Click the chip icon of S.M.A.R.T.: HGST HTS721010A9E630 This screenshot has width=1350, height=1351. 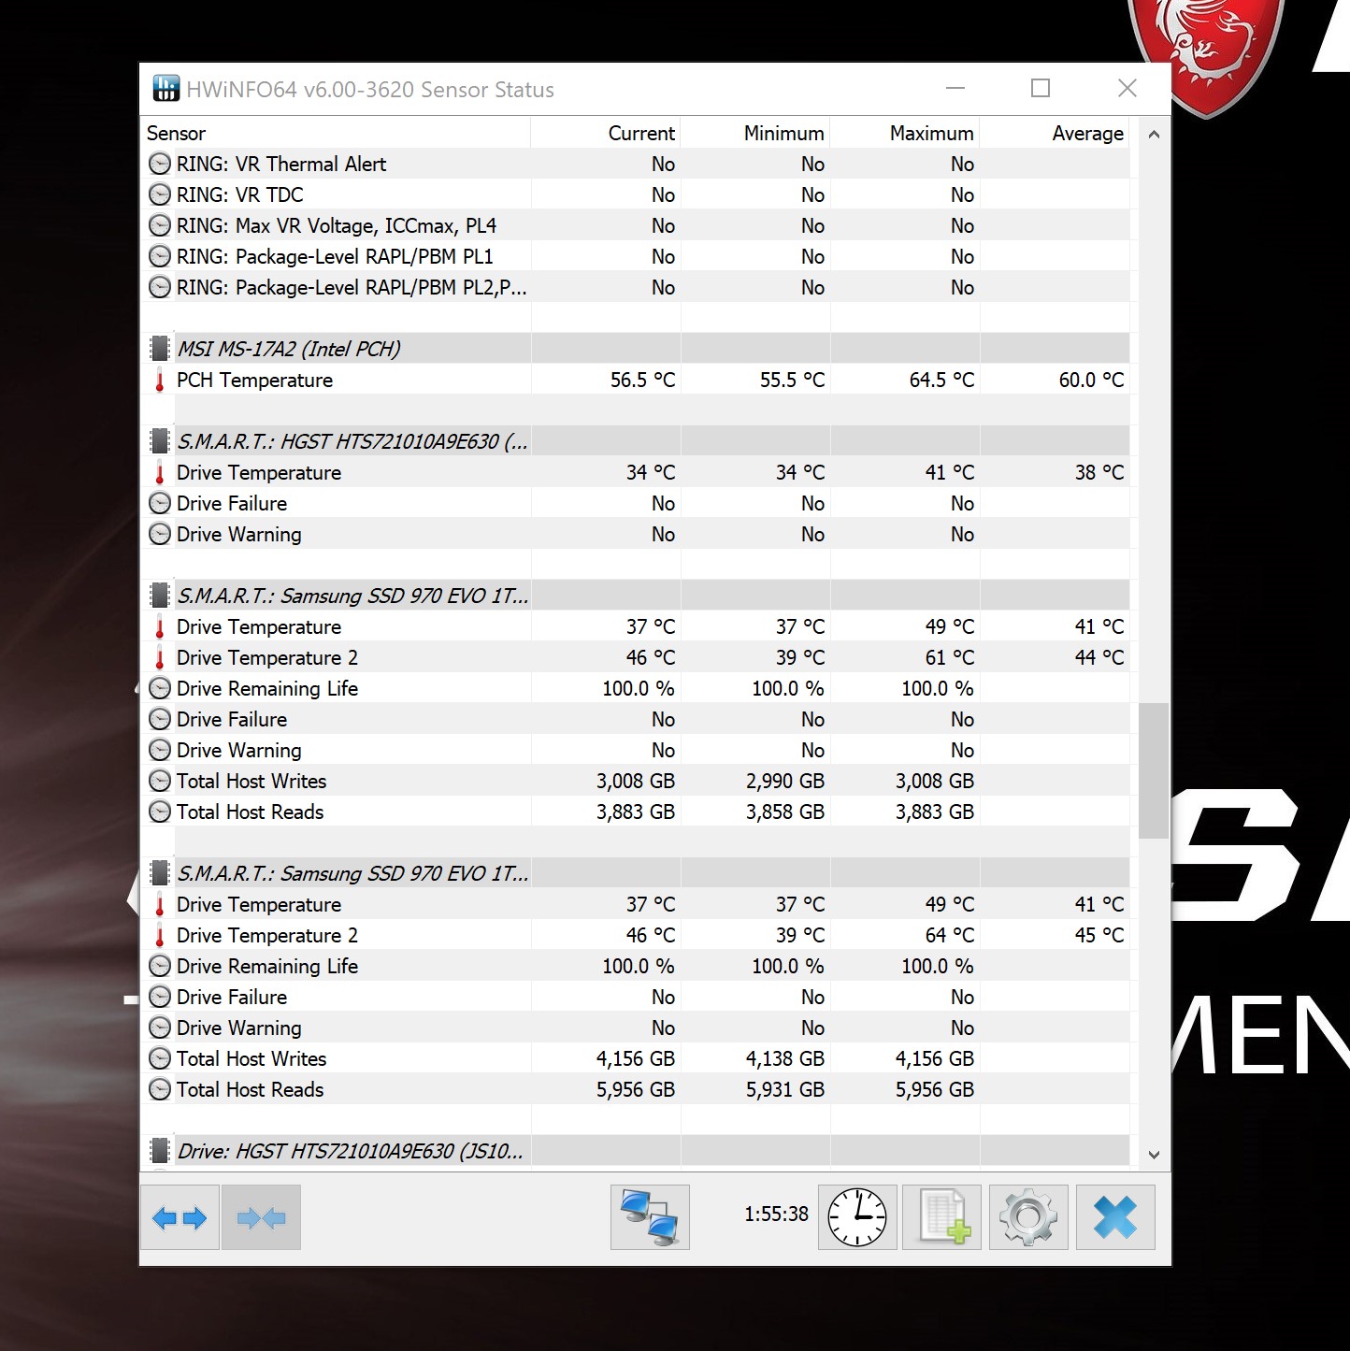coord(160,441)
